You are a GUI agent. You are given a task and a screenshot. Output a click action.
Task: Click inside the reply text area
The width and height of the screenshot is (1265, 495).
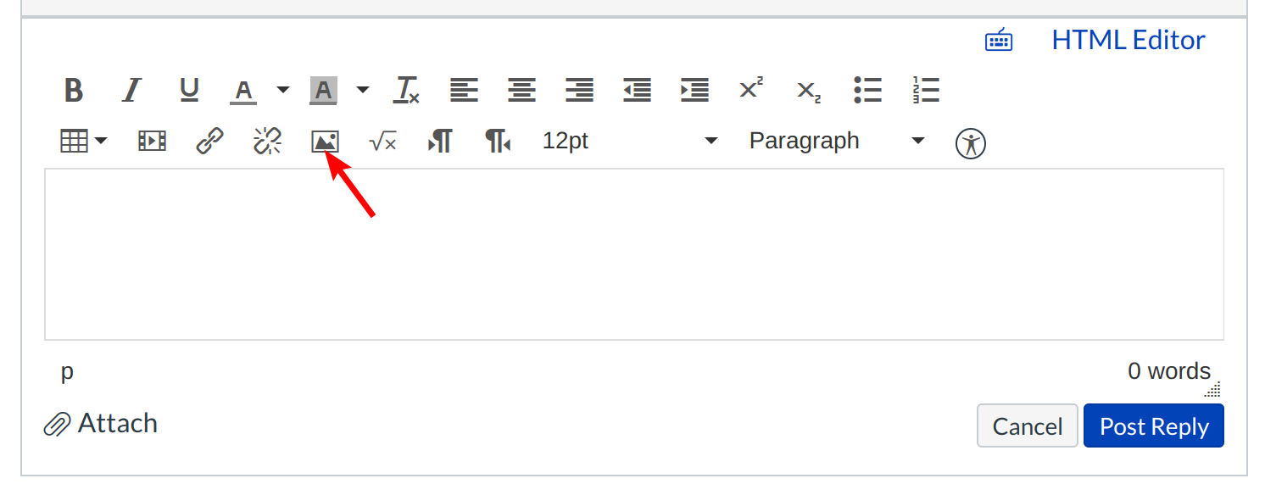pos(633,254)
